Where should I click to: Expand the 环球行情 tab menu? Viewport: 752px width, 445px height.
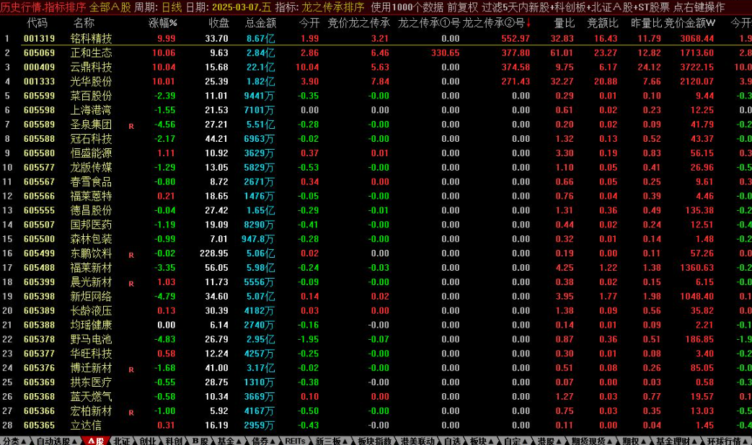727,441
